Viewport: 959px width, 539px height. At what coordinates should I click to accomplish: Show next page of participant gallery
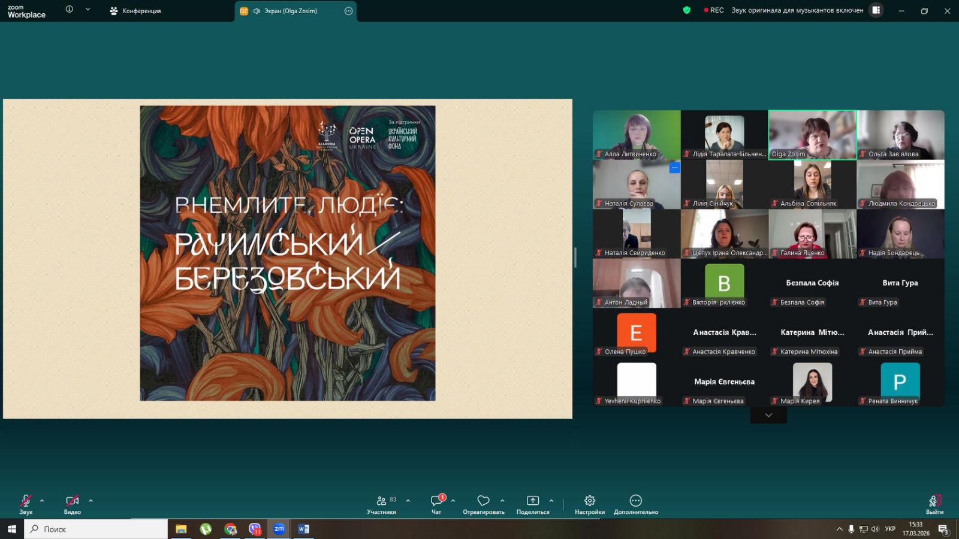pos(768,415)
